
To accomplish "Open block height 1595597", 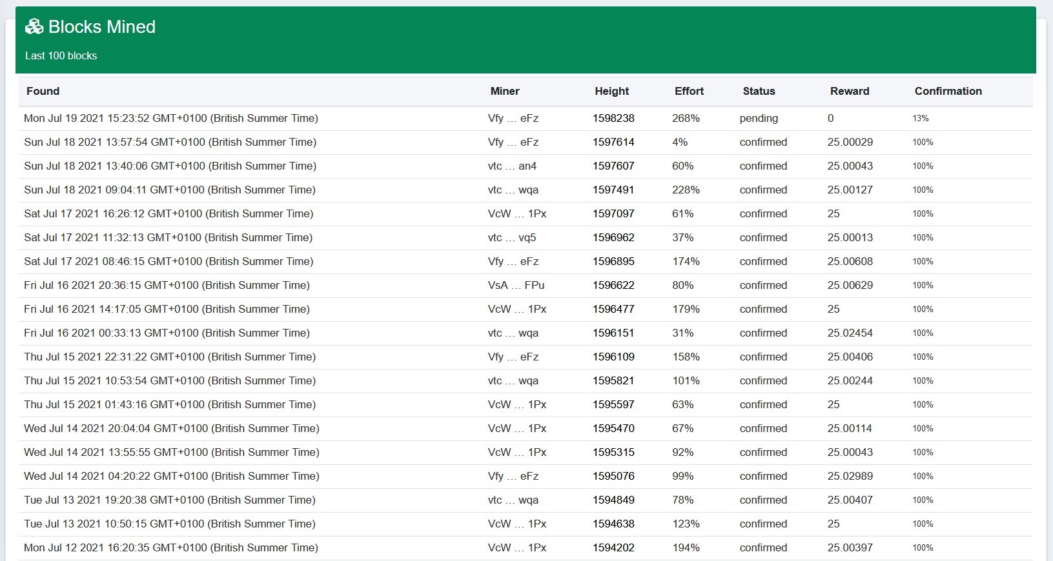I will [x=613, y=404].
